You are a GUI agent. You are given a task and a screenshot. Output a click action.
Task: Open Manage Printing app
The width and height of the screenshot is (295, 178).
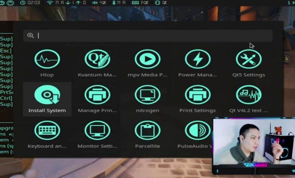[97, 99]
